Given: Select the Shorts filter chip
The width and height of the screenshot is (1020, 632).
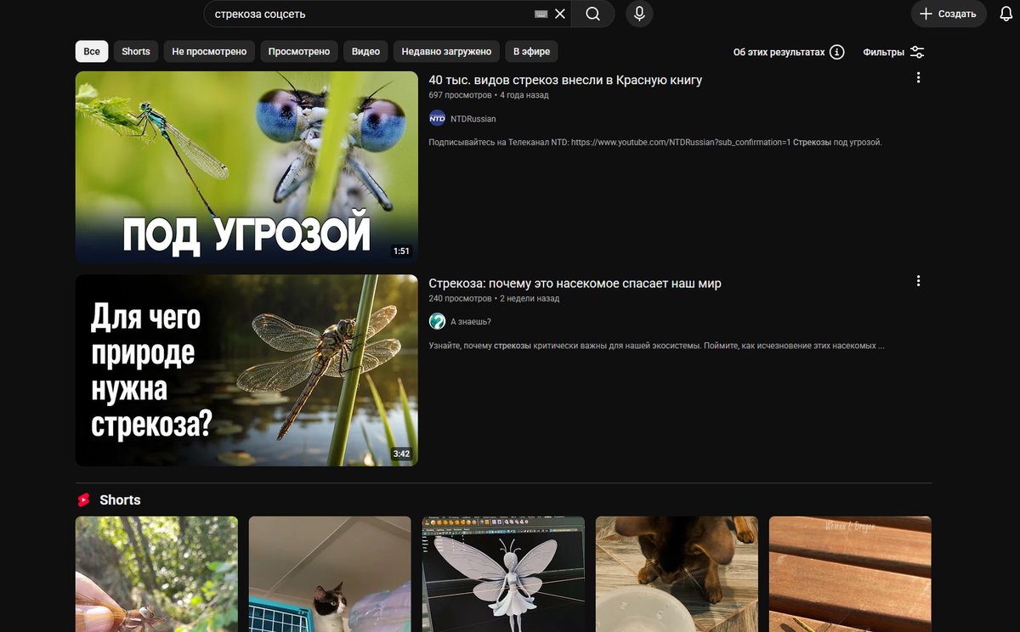Looking at the screenshot, I should [136, 51].
